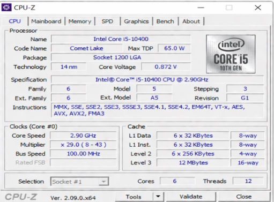Image resolution: width=274 pixels, height=202 pixels.
Task: Select the Comet Lake code name value
Action: pos(86,48)
